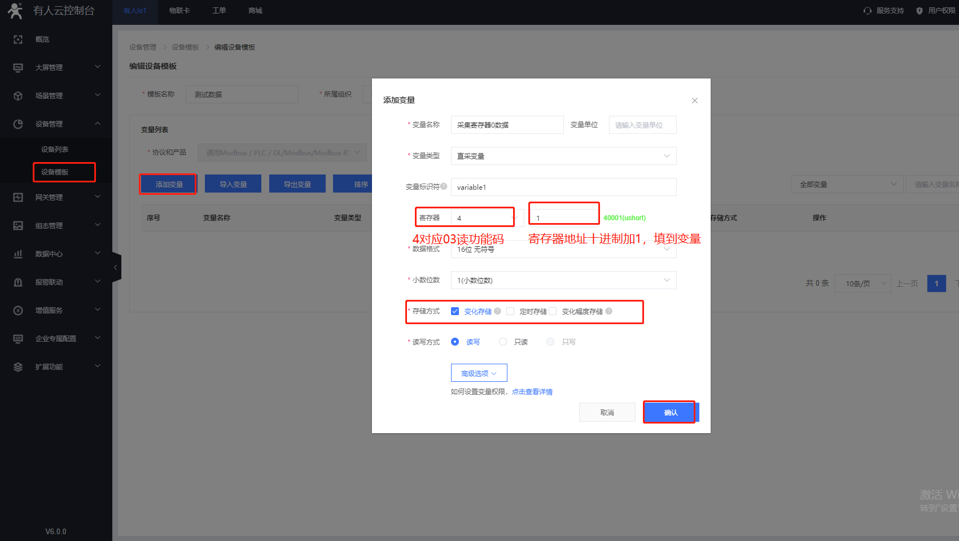Select the 只读 radio button
This screenshot has height=541, width=959.
click(503, 342)
